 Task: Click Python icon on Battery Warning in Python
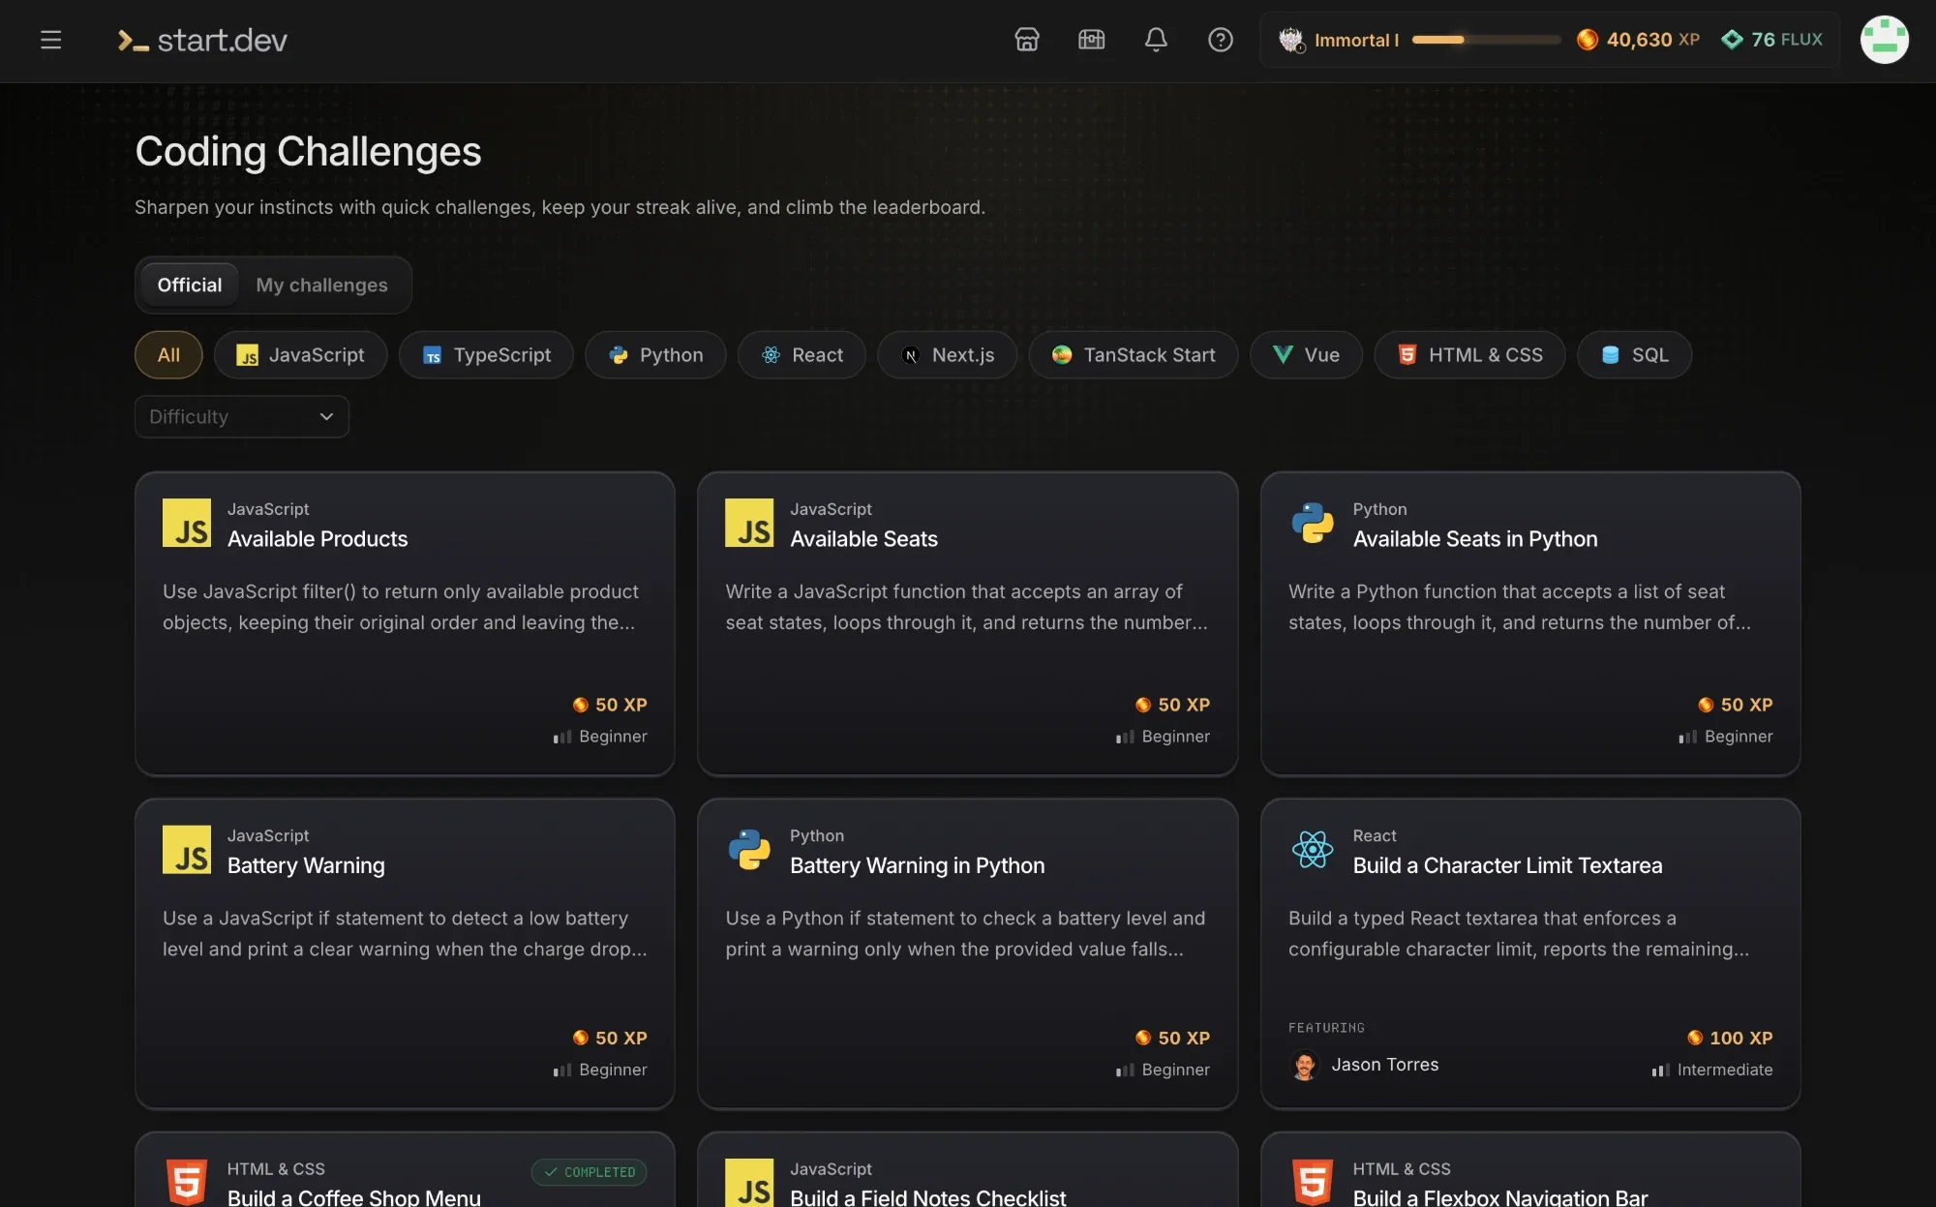(749, 850)
